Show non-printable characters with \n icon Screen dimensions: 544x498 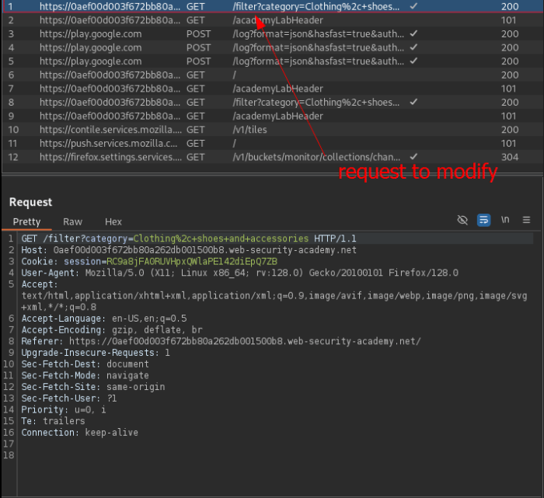point(505,220)
